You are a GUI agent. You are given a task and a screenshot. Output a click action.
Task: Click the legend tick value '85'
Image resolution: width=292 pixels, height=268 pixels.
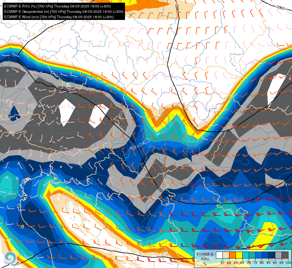[268, 263]
